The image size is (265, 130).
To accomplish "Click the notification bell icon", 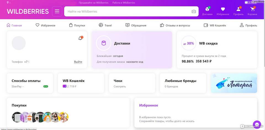I will [x=80, y=38].
